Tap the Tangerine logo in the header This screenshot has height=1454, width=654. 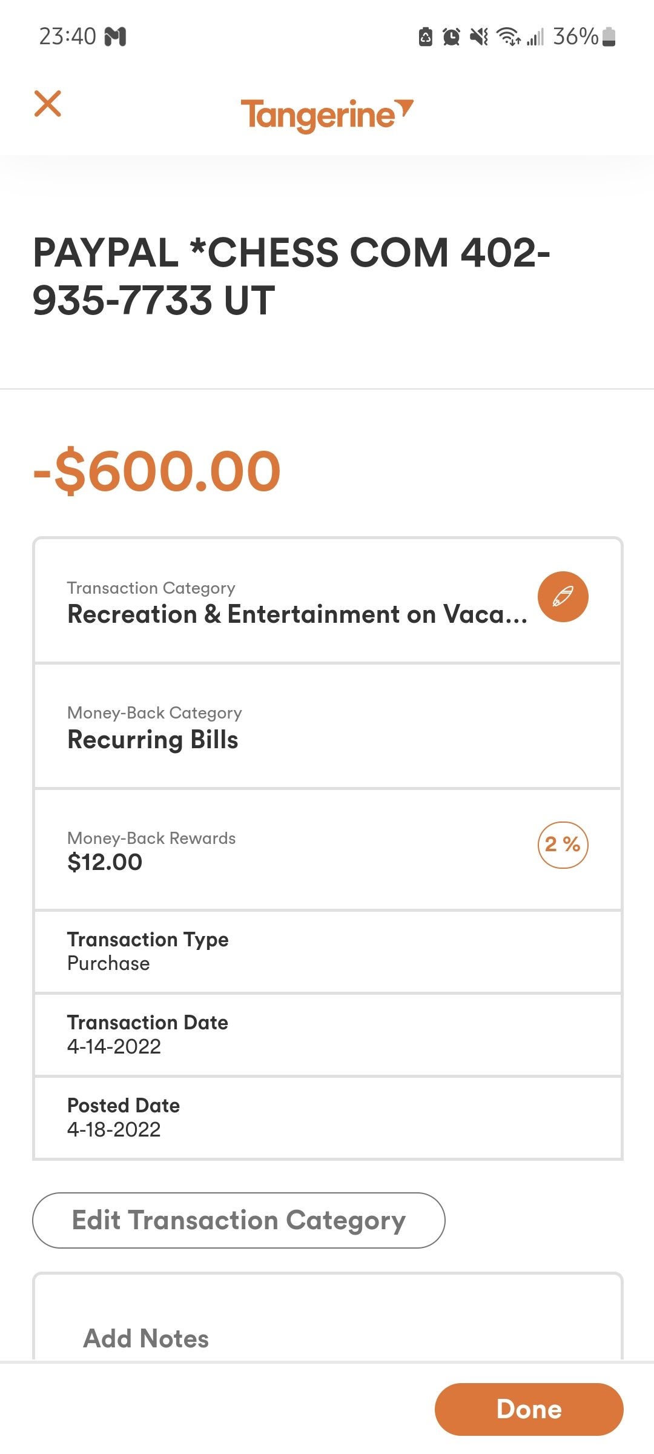[x=326, y=114]
